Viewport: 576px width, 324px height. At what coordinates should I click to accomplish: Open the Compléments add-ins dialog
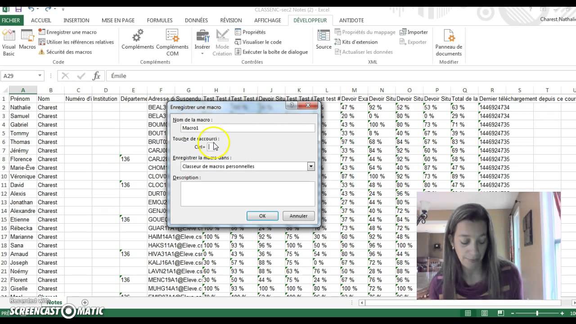pyautogui.click(x=138, y=40)
